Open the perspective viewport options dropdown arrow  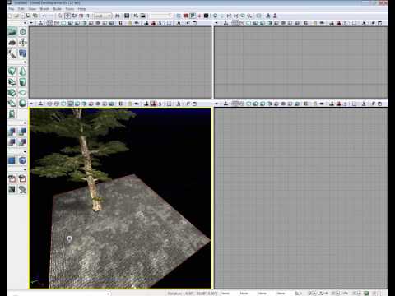[x=31, y=104]
